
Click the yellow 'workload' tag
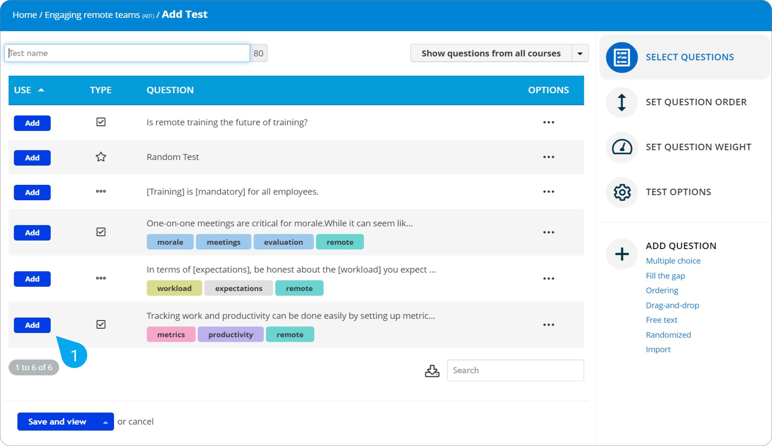click(x=174, y=288)
